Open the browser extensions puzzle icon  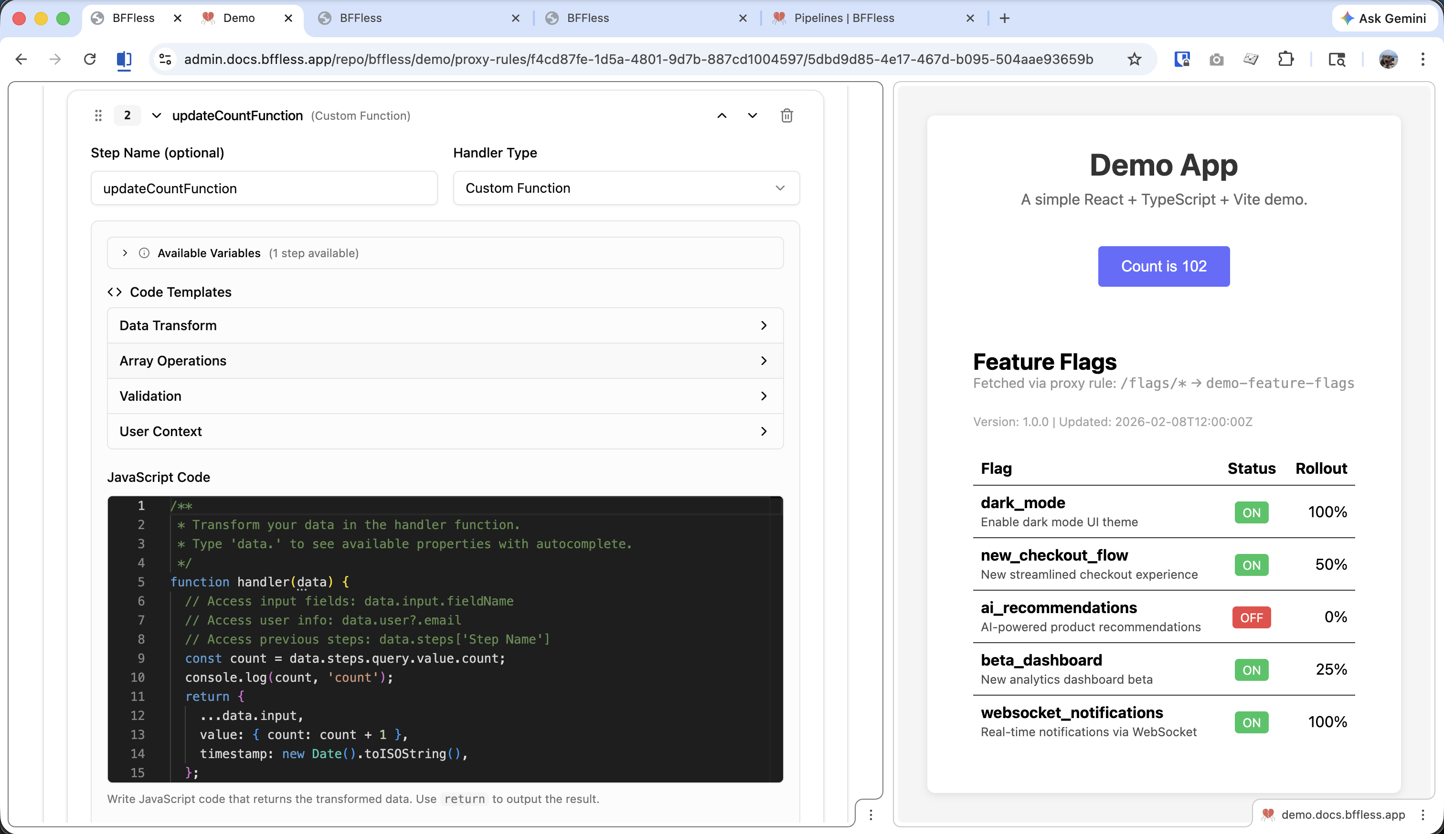coord(1286,59)
